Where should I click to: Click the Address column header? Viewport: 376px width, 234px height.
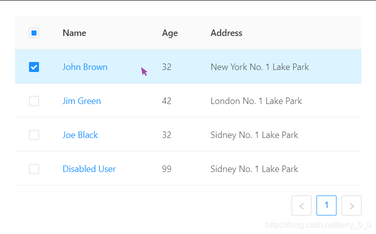click(226, 33)
